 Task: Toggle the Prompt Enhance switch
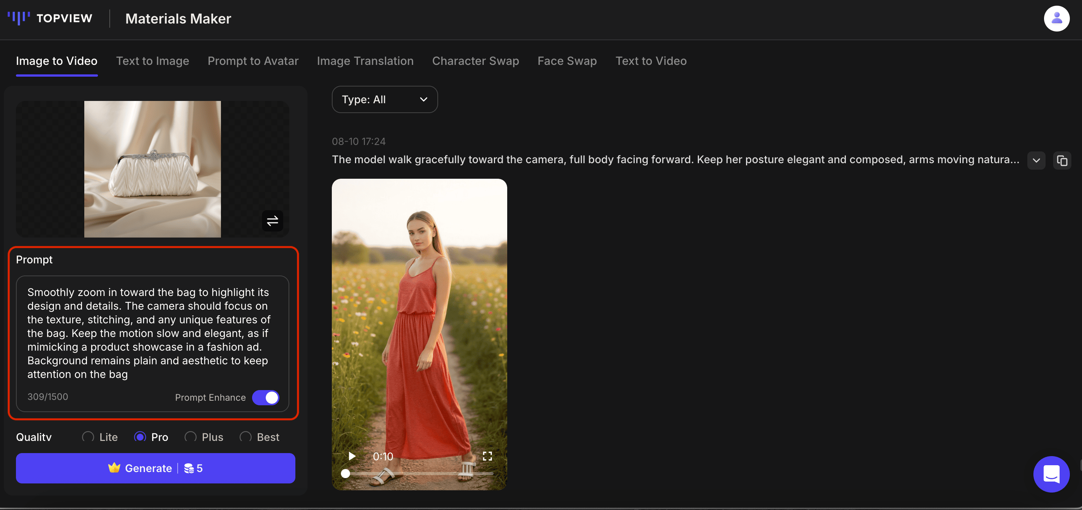pyautogui.click(x=265, y=397)
